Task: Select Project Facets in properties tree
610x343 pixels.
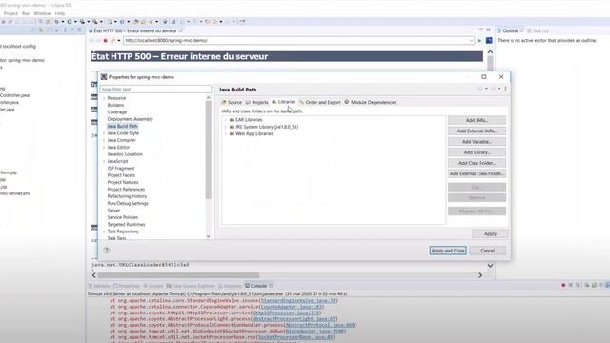Action: coord(121,175)
